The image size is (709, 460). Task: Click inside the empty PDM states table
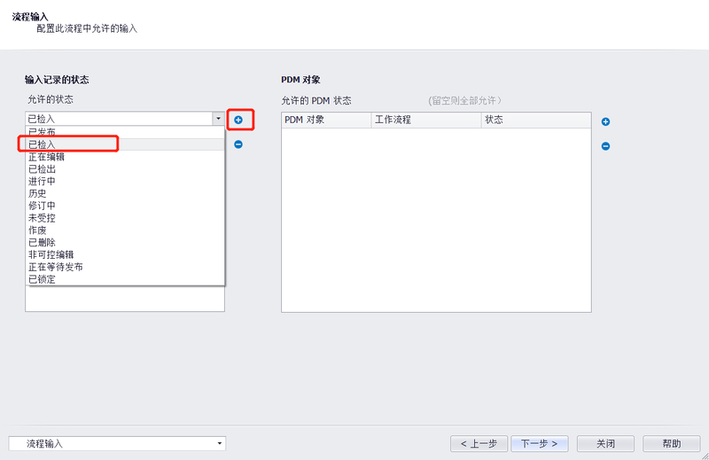(x=436, y=220)
